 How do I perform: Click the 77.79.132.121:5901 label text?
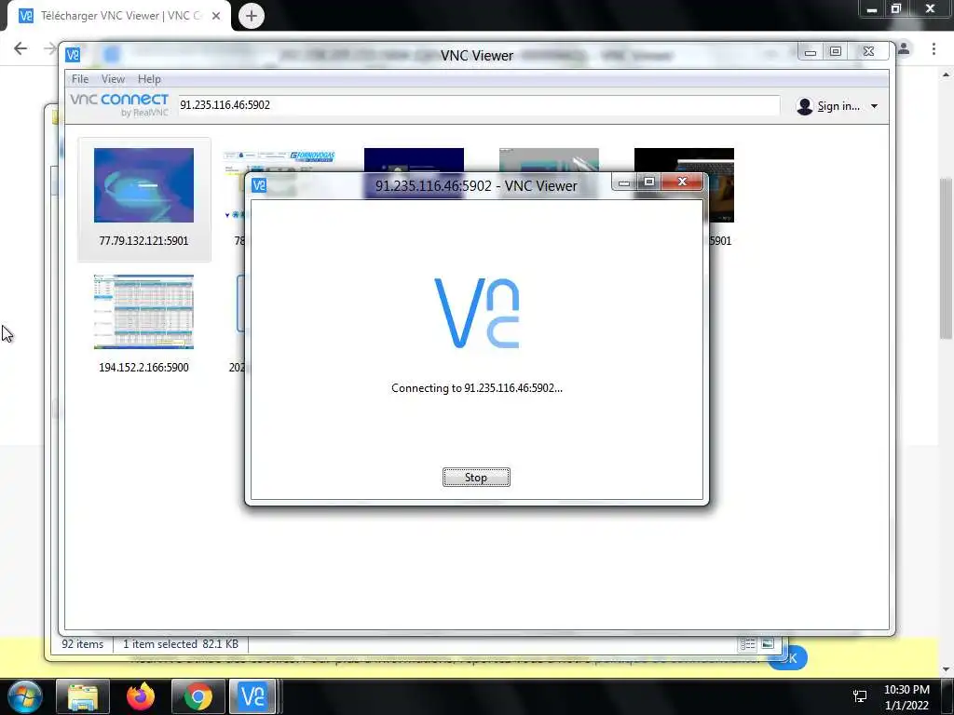pos(143,241)
